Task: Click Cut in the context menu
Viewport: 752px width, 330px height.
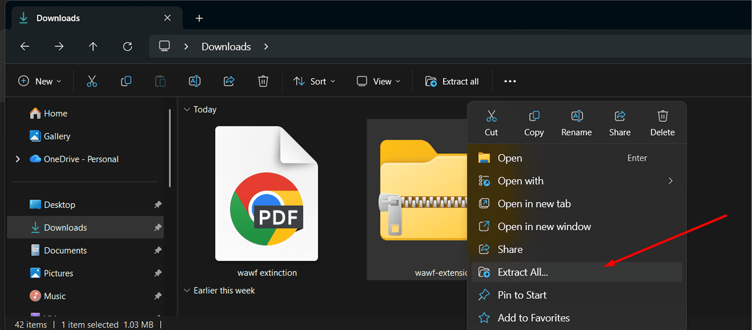Action: [x=491, y=123]
